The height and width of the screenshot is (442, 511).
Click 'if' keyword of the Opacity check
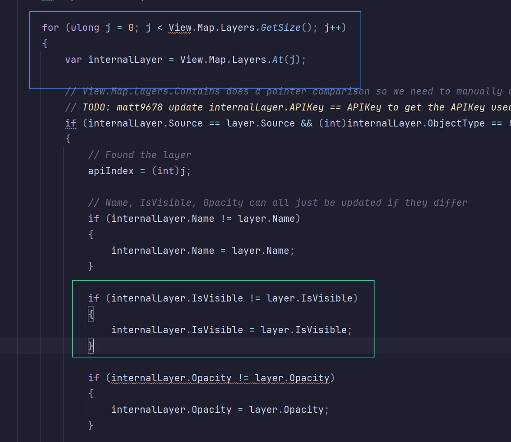[94, 378]
